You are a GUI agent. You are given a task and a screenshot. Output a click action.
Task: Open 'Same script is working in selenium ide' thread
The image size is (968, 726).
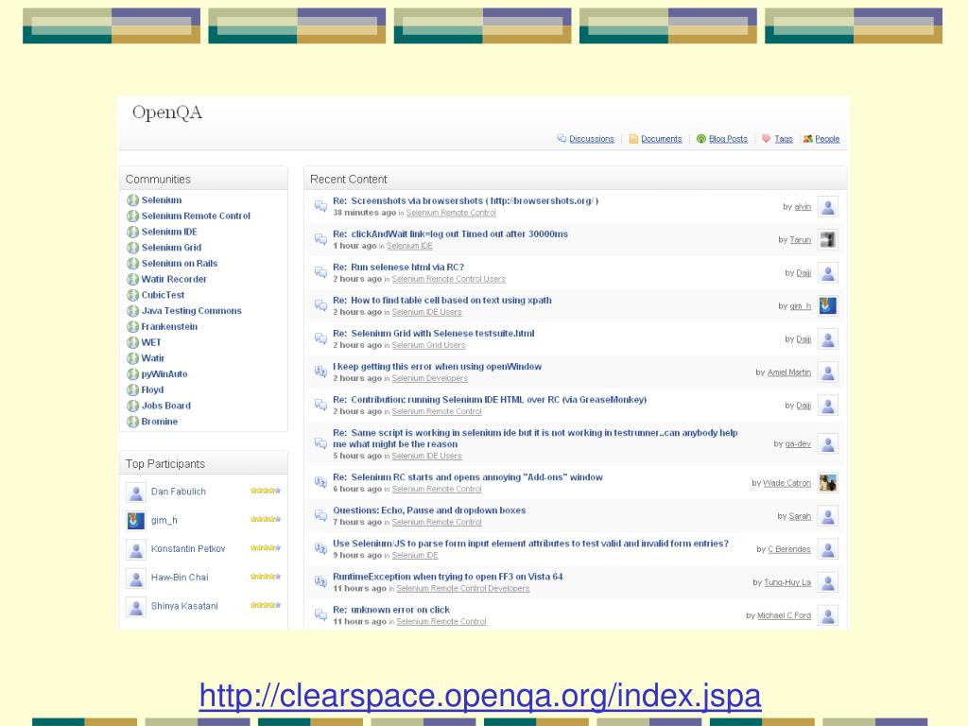point(535,439)
